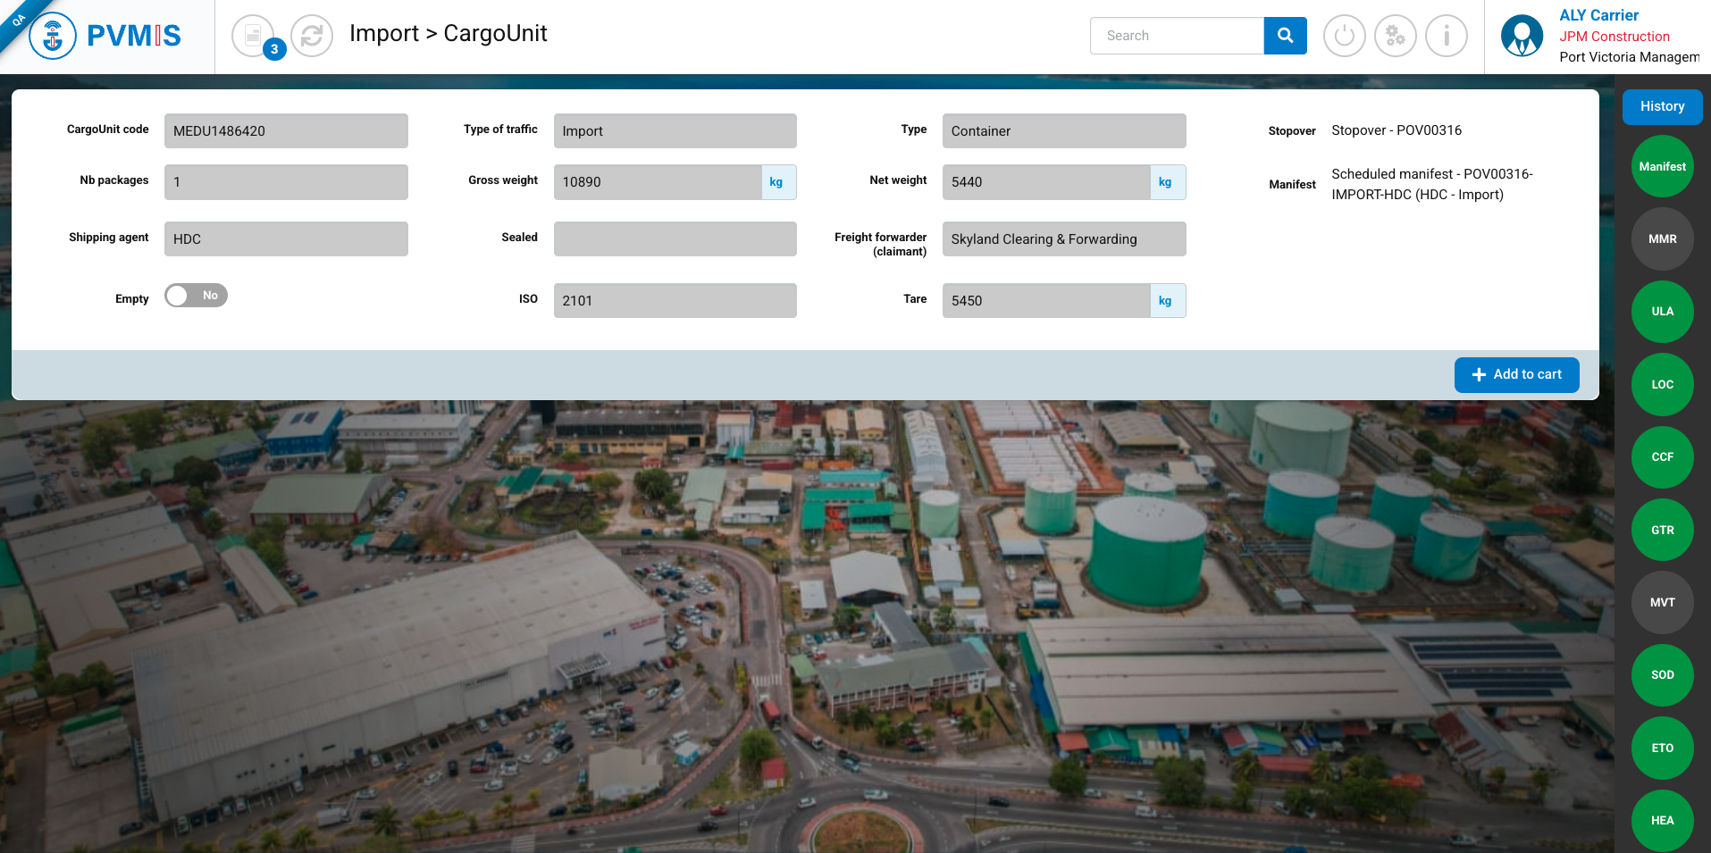Click the Gross weight field
This screenshot has width=1711, height=853.
tap(658, 182)
